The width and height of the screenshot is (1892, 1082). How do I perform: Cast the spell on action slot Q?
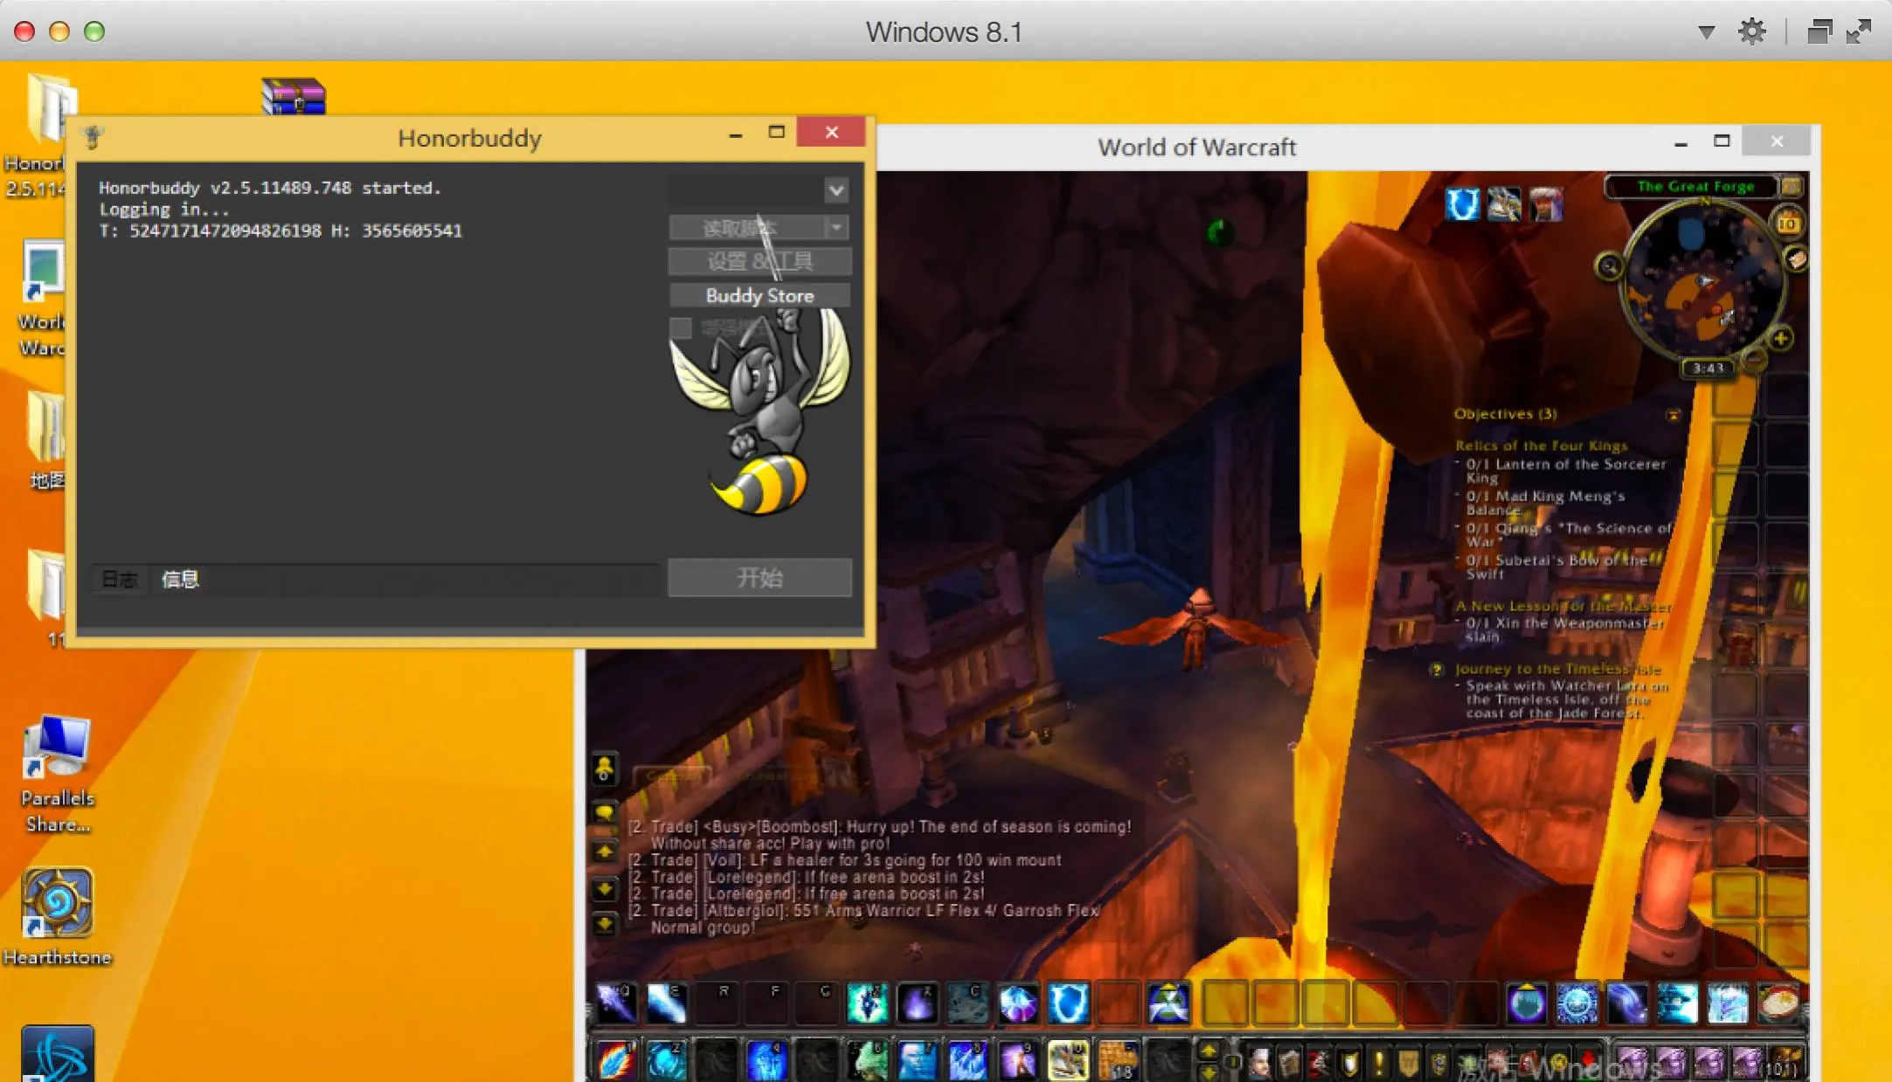[616, 1003]
